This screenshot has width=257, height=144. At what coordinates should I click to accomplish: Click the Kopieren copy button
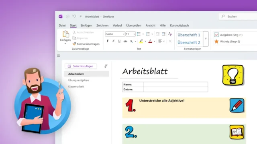(x=80, y=38)
